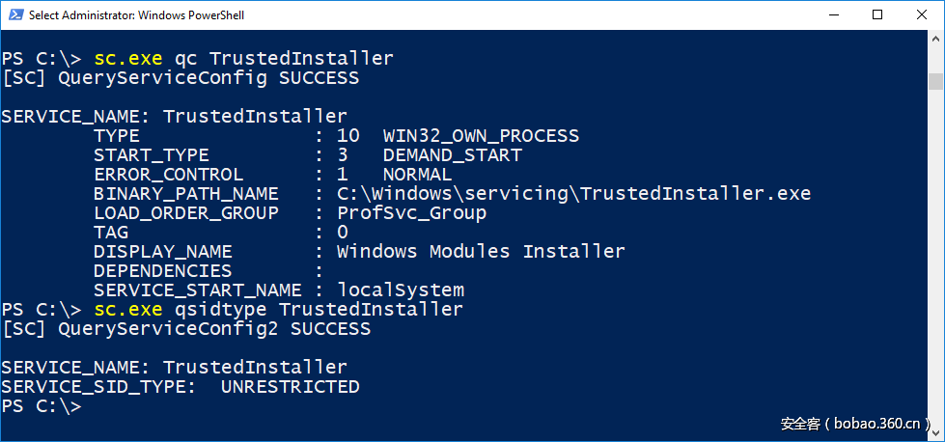The width and height of the screenshot is (945, 442).
Task: Minimize the PowerShell window
Action: pos(832,14)
